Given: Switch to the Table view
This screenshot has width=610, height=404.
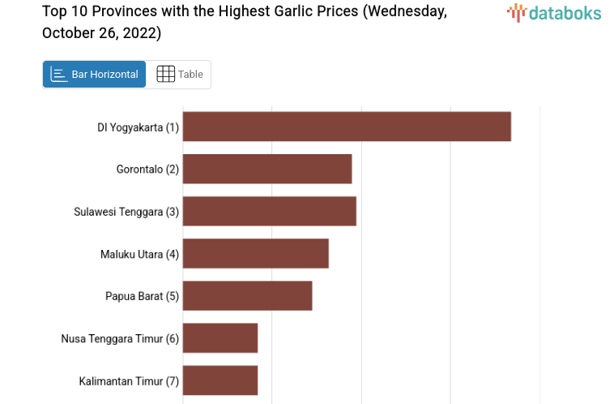Looking at the screenshot, I should (180, 75).
